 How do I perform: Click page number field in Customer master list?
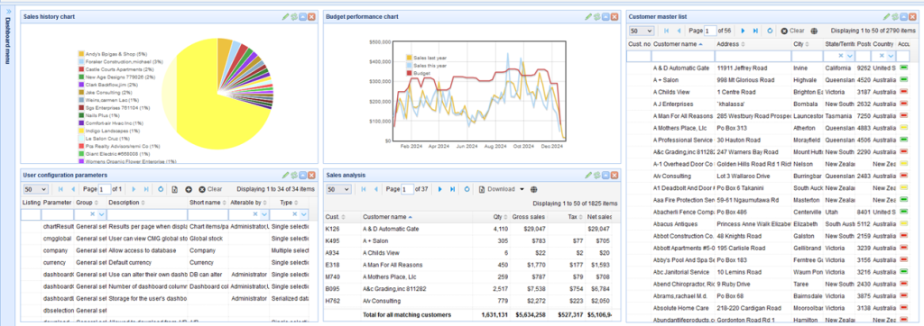pyautogui.click(x=711, y=31)
